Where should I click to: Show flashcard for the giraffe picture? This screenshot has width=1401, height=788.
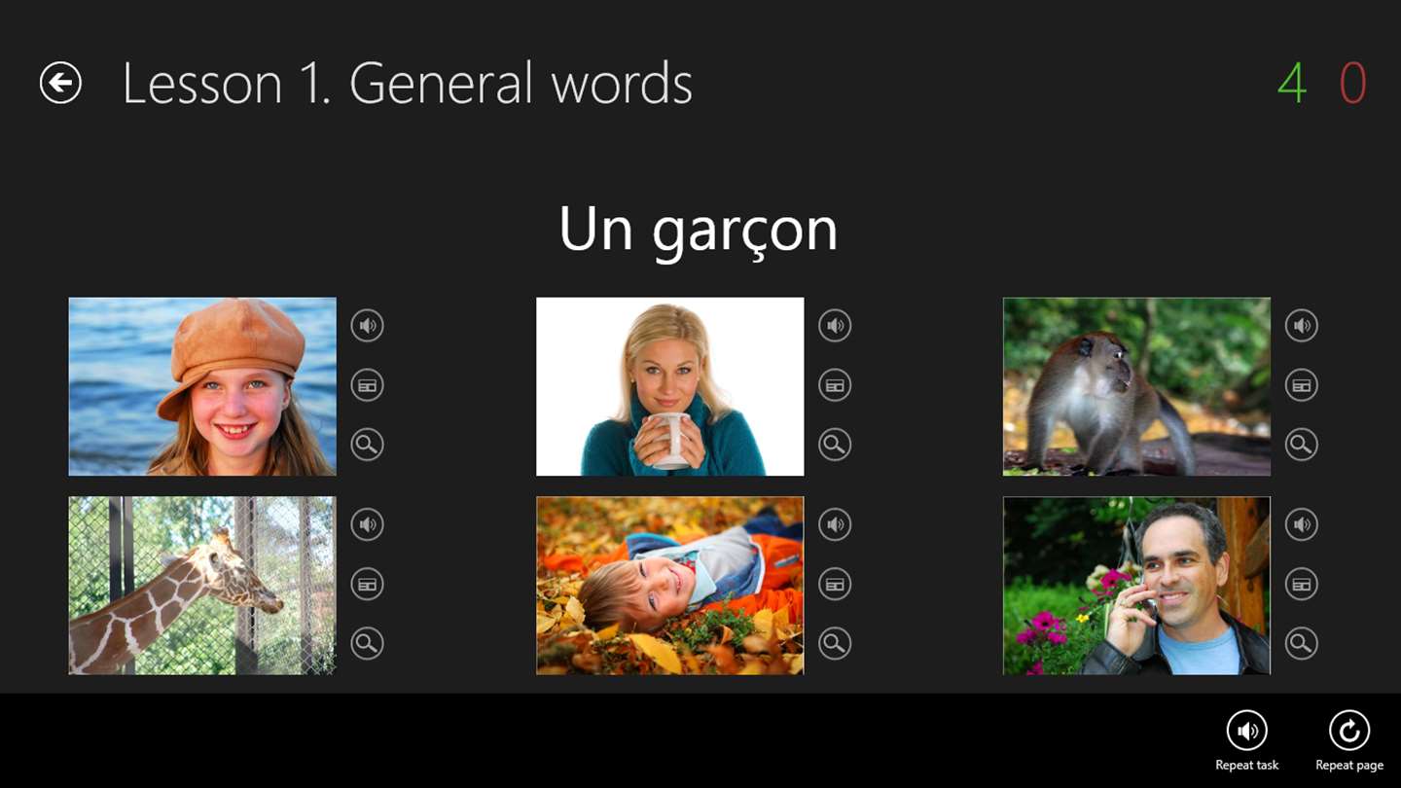point(367,585)
